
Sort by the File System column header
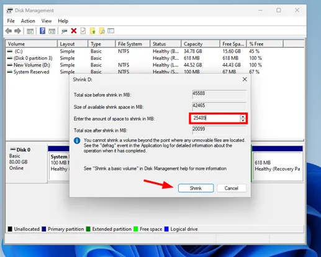tap(132, 44)
